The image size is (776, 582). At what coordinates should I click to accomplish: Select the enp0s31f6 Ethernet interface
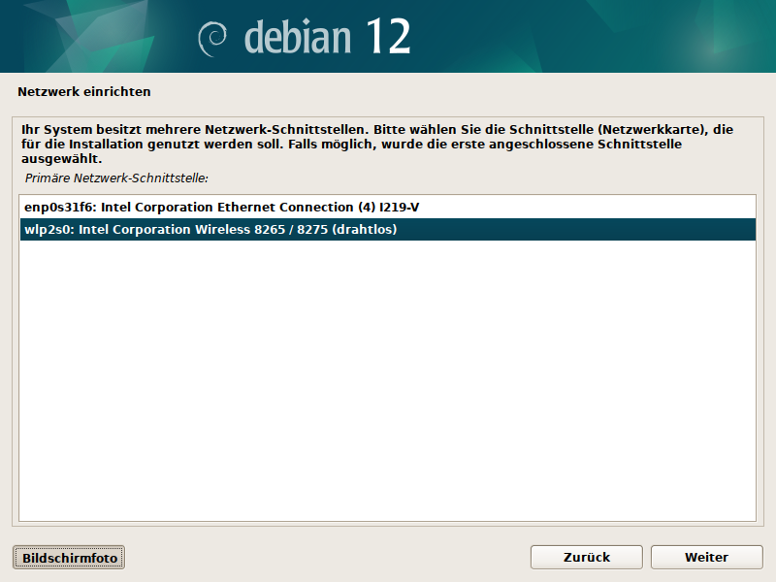pyautogui.click(x=221, y=208)
